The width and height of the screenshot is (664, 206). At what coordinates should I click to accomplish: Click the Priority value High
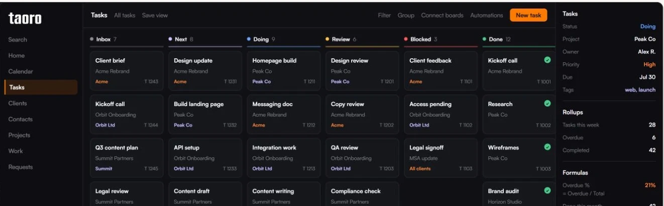coord(650,64)
